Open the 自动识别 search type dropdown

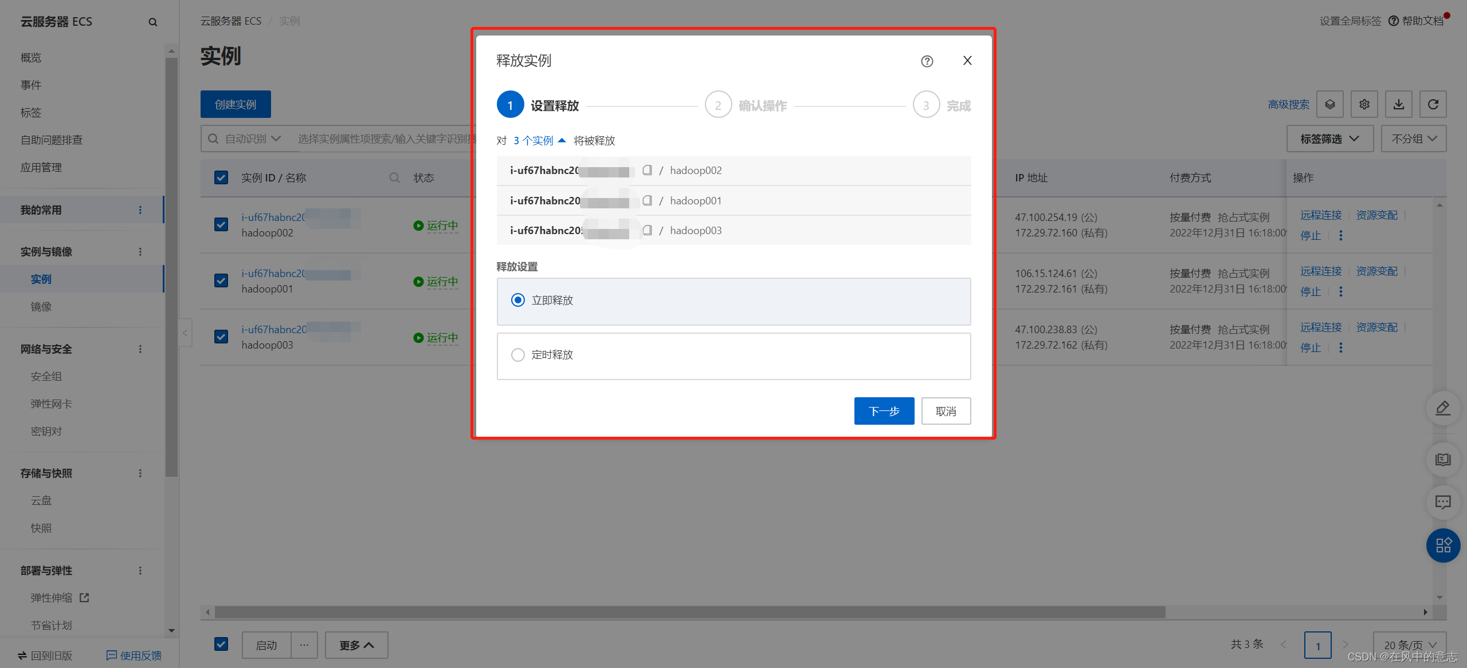[x=253, y=139]
